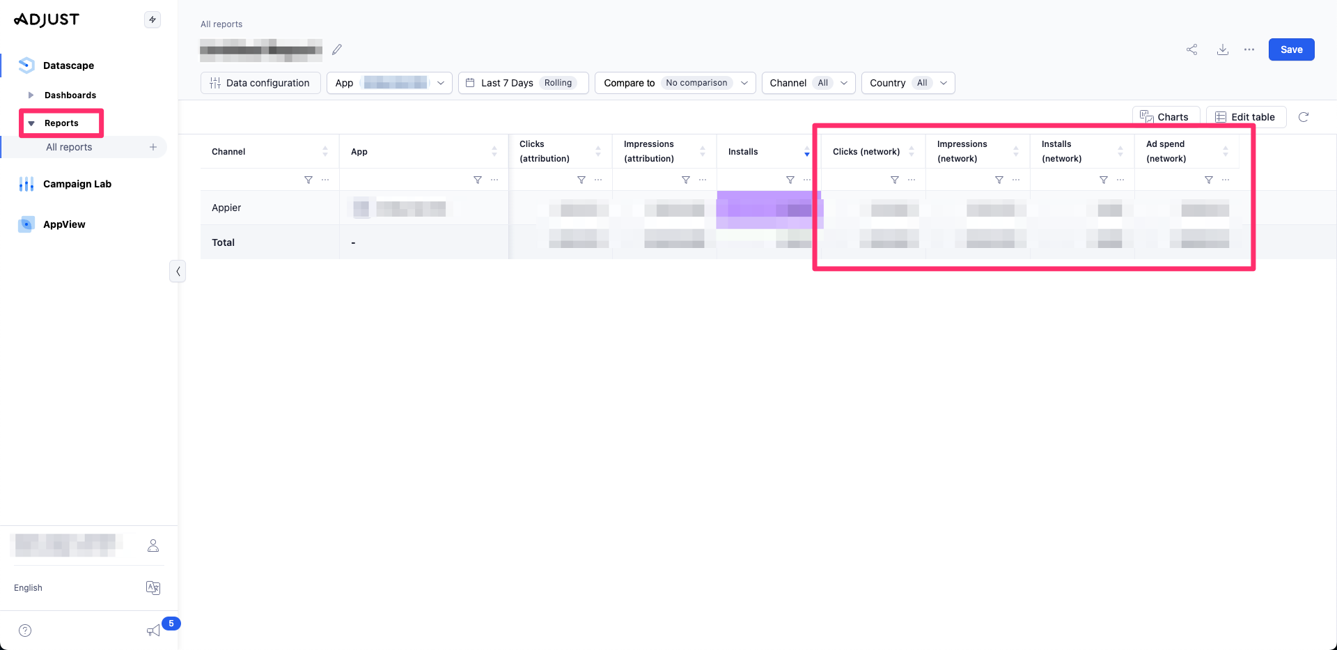
Task: Click the language translate icon
Action: tap(153, 588)
